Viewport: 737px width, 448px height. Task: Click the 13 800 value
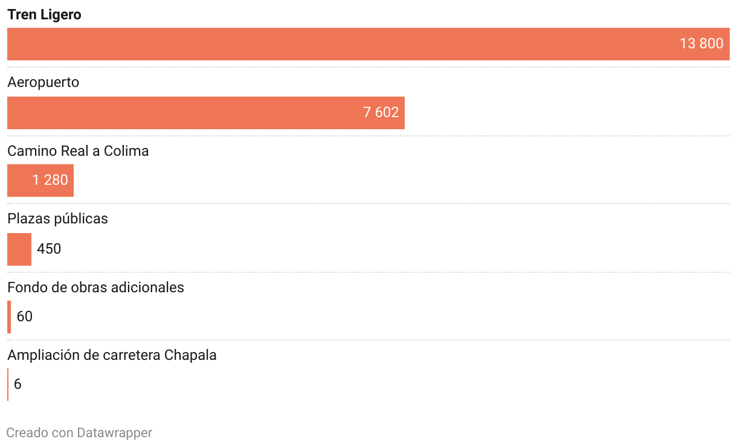pos(701,43)
